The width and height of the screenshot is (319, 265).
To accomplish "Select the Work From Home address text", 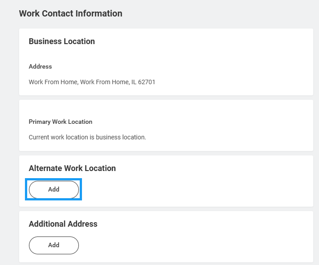I will click(x=92, y=82).
